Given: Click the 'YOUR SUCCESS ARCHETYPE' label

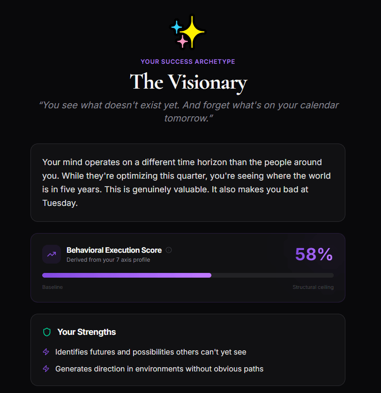Looking at the screenshot, I should coord(188,61).
